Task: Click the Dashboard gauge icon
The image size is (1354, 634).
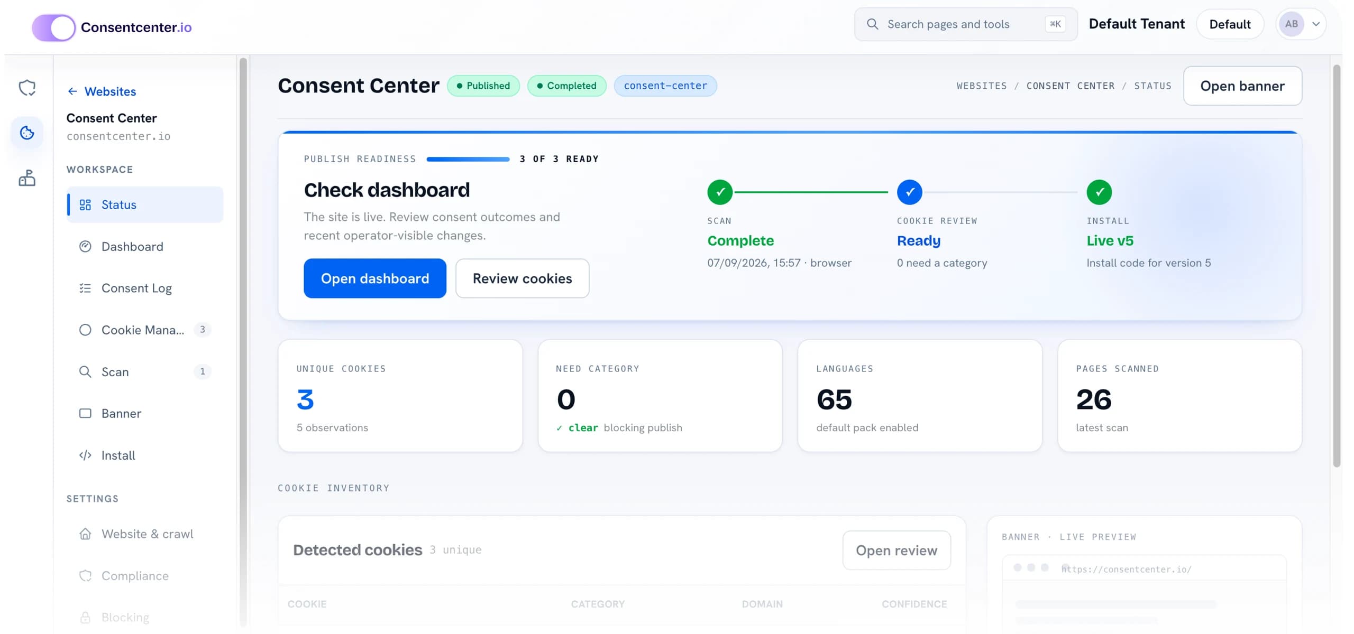Action: [85, 247]
